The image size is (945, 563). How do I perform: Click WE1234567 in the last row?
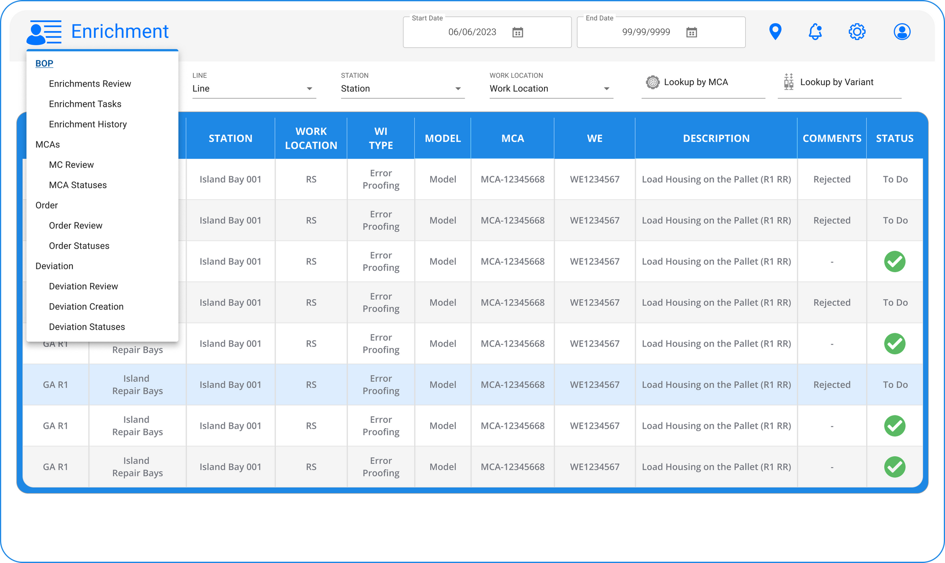(x=595, y=467)
